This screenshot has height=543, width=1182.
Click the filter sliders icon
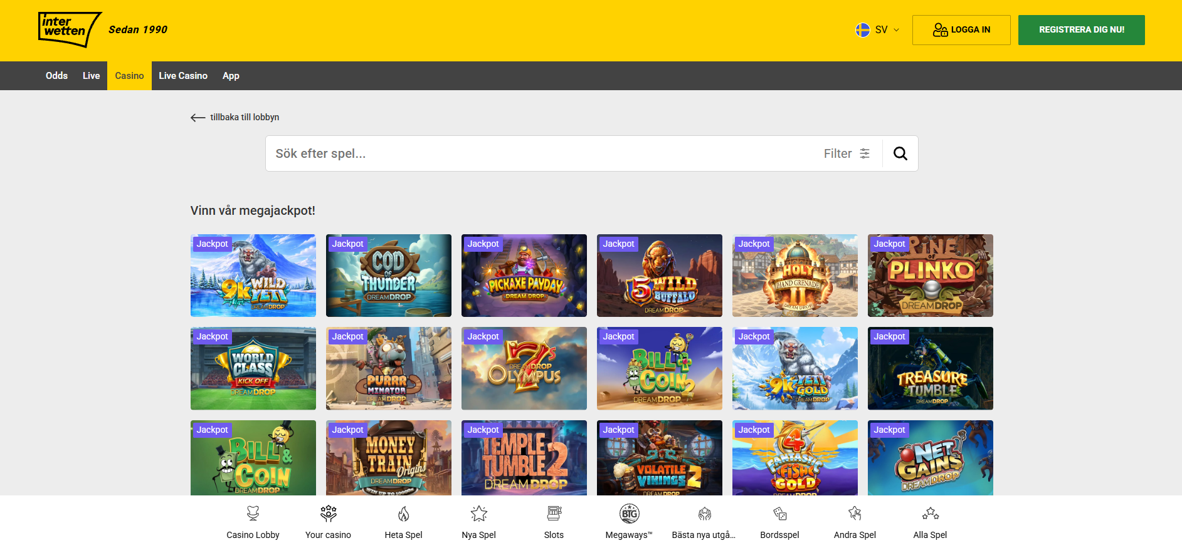coord(865,153)
